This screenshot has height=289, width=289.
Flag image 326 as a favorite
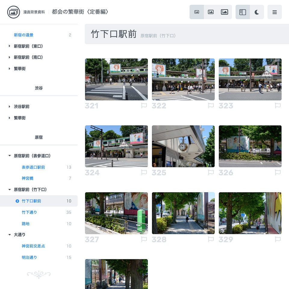pos(278,172)
